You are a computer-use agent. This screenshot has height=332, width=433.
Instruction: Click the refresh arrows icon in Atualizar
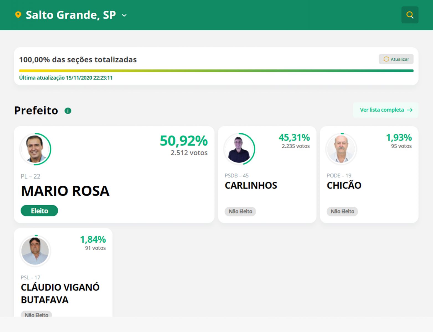[386, 59]
